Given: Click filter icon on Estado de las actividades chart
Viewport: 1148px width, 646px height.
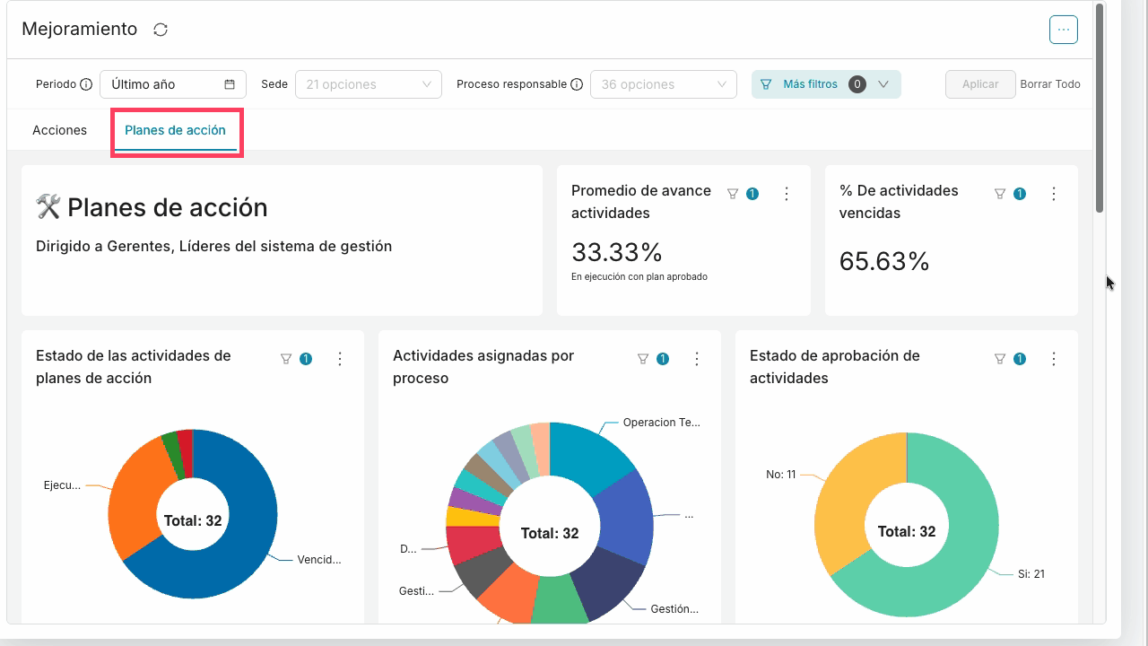Looking at the screenshot, I should click(x=286, y=359).
